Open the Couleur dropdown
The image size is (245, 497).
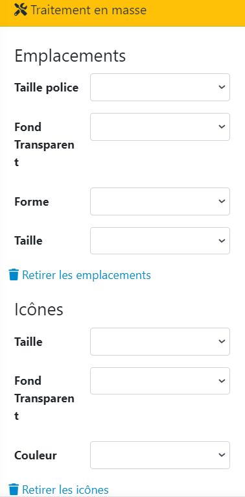pos(160,455)
